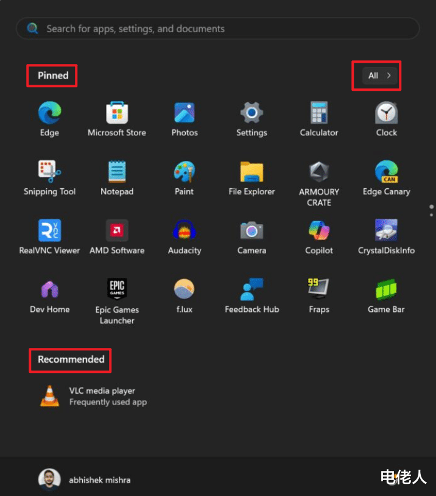Launch the Paint app

185,178
